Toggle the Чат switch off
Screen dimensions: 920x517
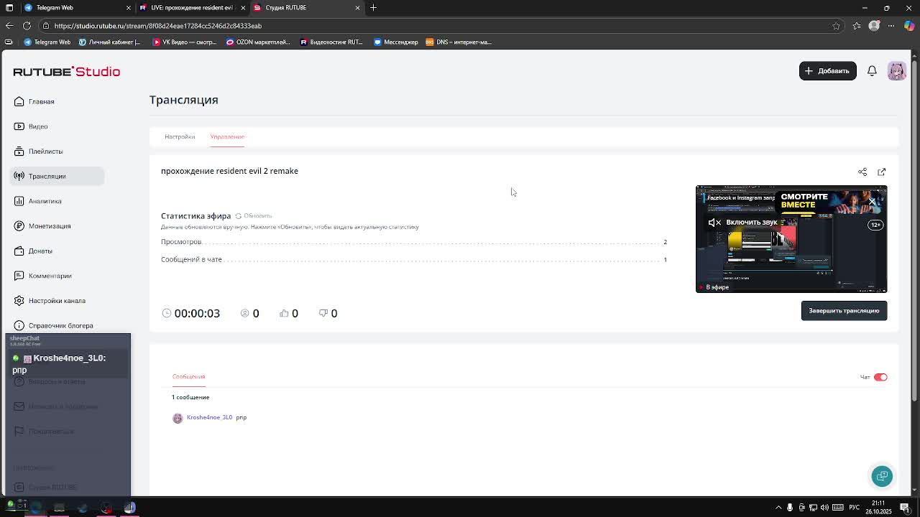(880, 377)
